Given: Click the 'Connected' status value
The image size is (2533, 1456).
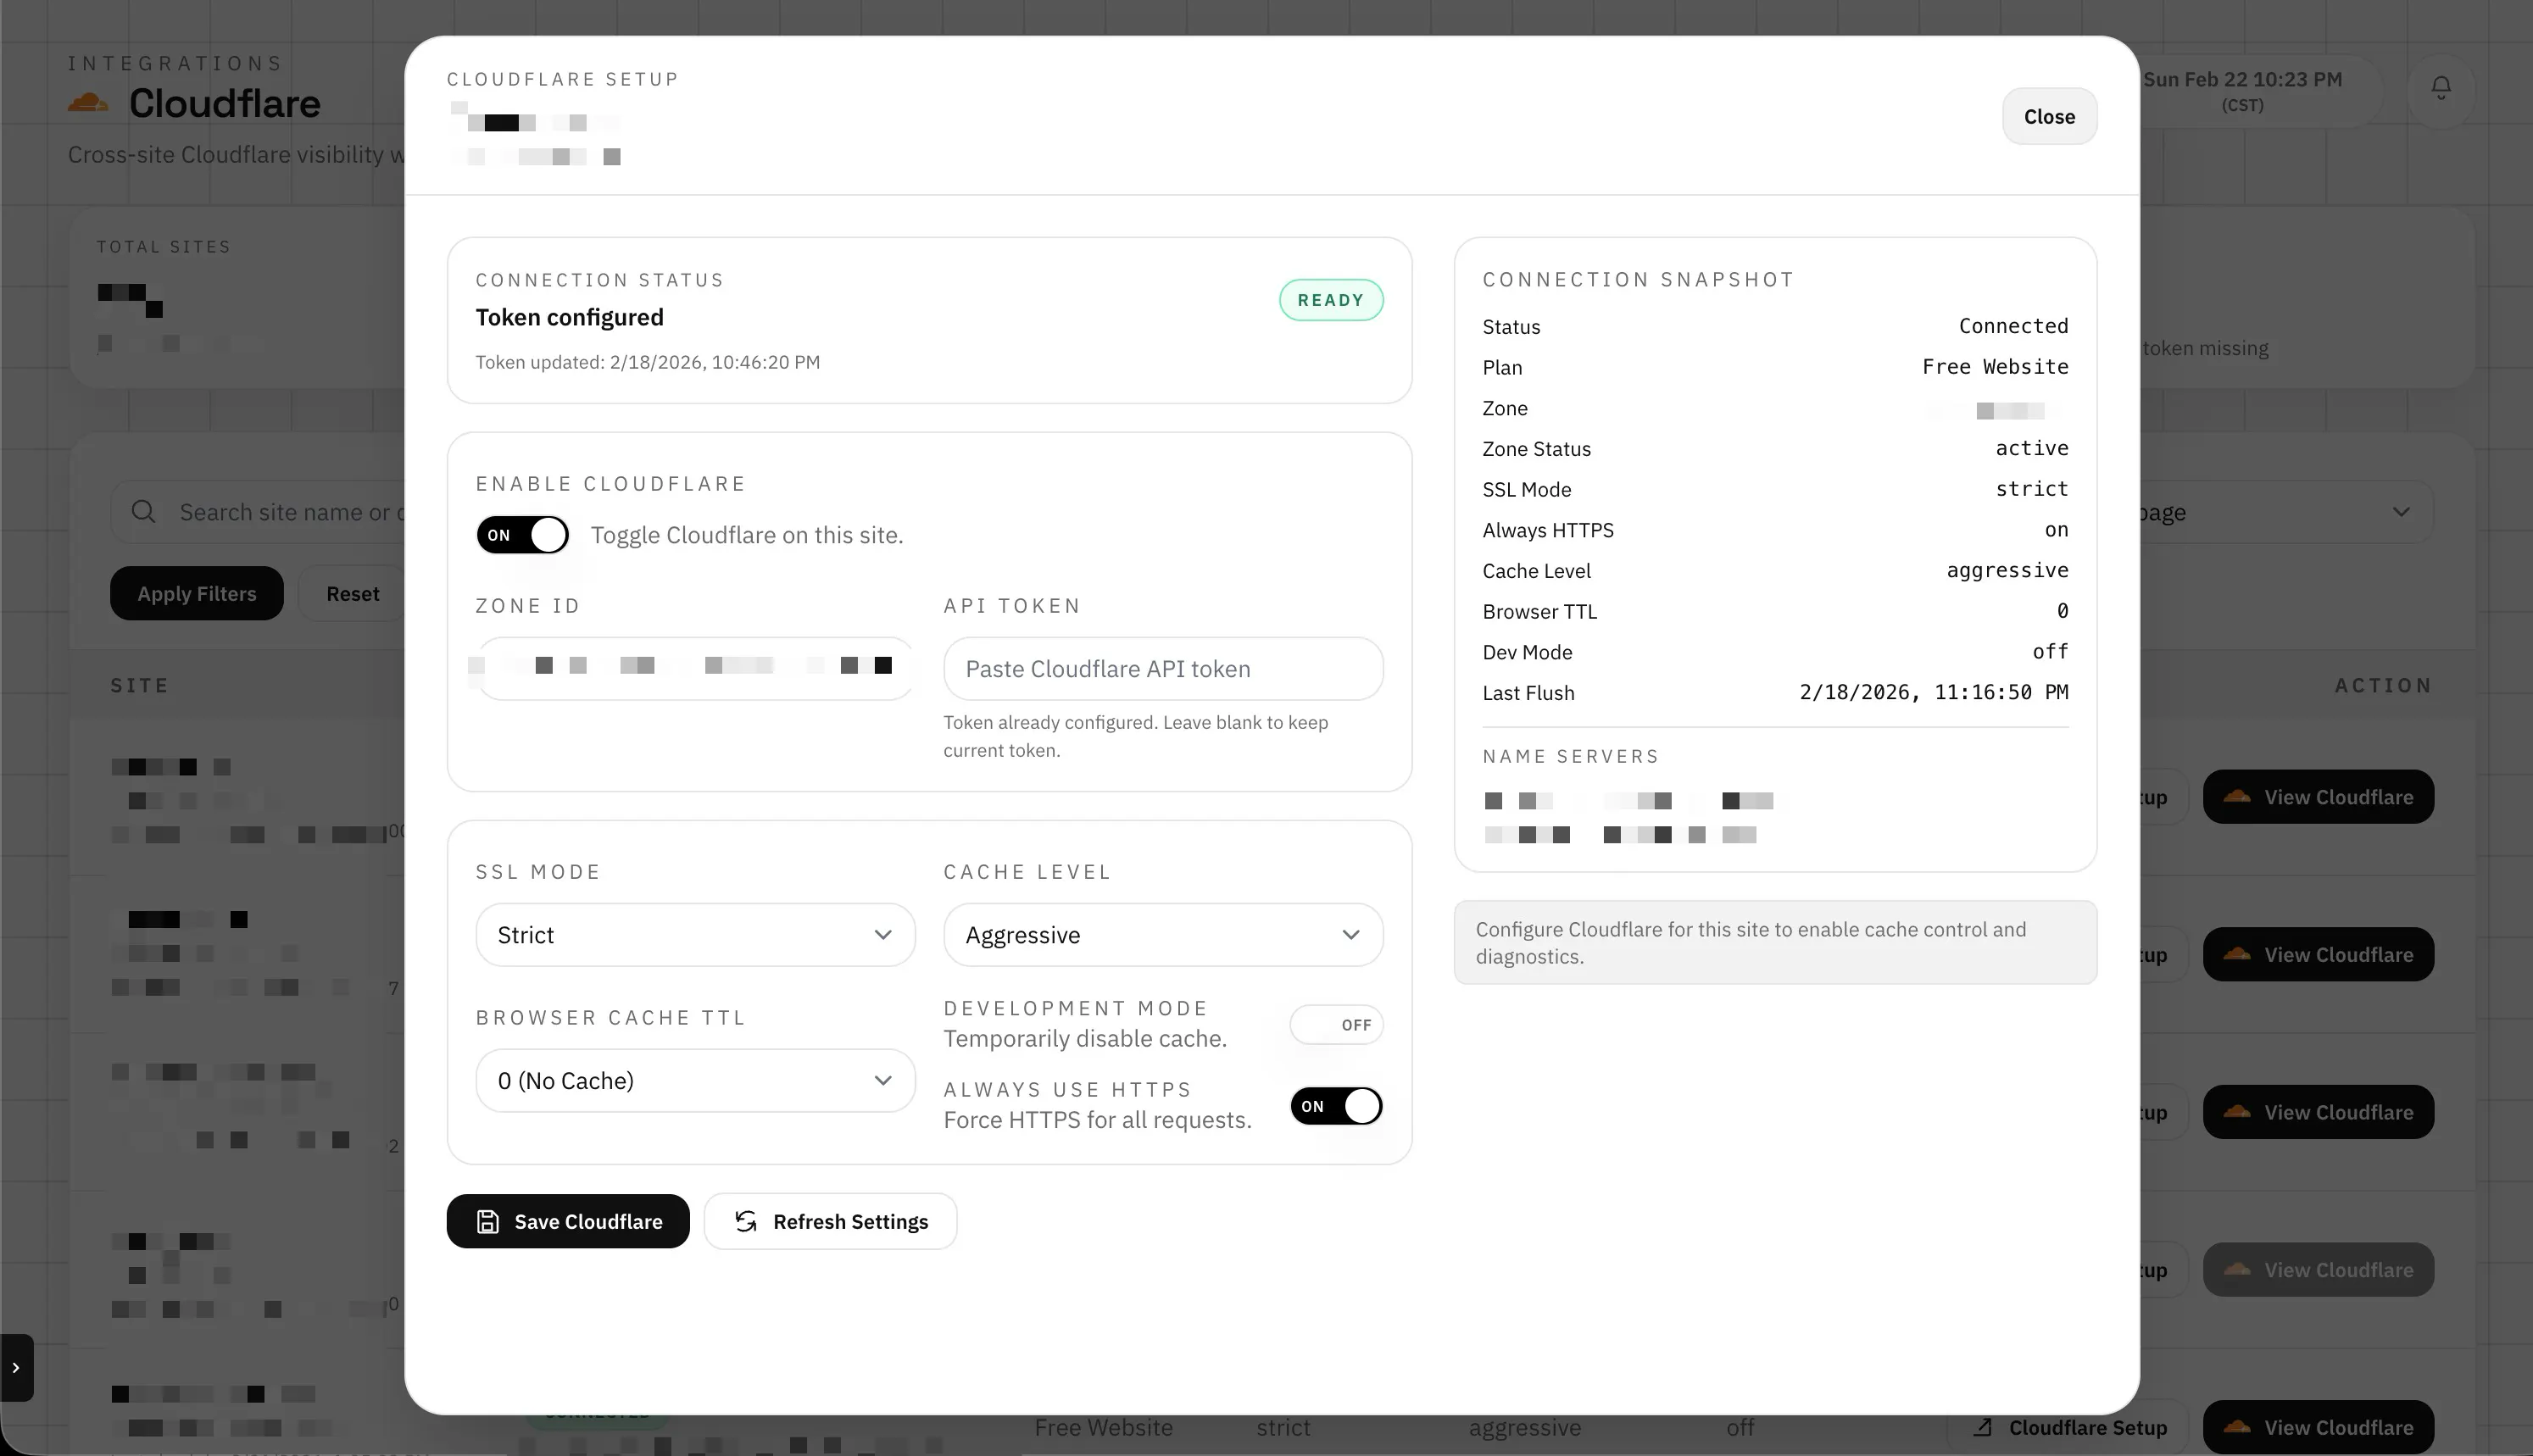Looking at the screenshot, I should pyautogui.click(x=2013, y=326).
